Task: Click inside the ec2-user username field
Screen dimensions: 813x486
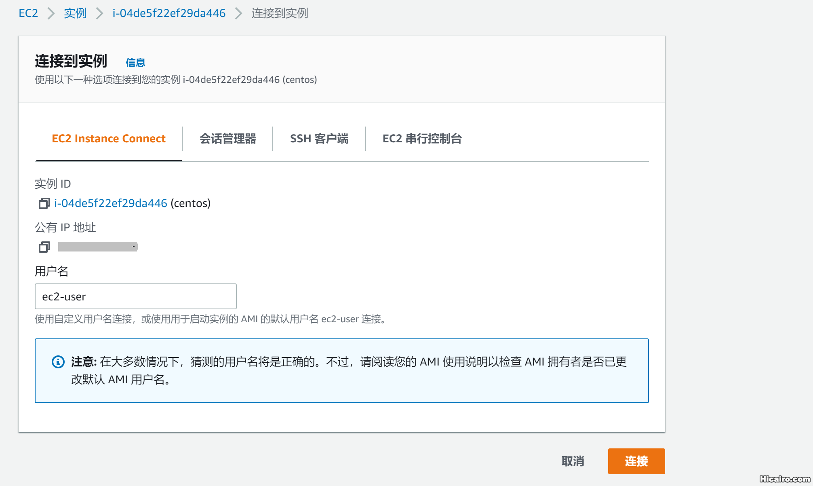Action: tap(135, 296)
